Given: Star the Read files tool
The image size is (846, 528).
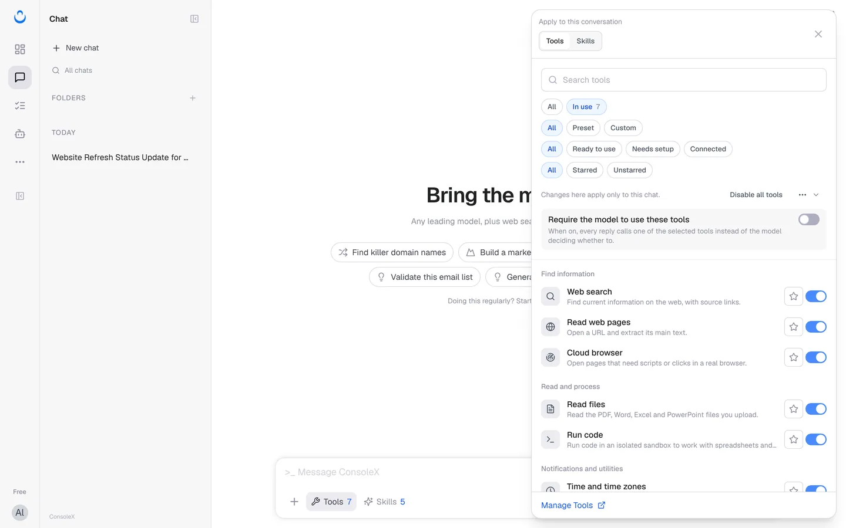Looking at the screenshot, I should point(794,409).
